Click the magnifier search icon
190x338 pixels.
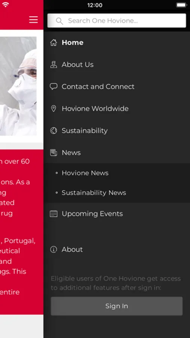[x=59, y=21]
